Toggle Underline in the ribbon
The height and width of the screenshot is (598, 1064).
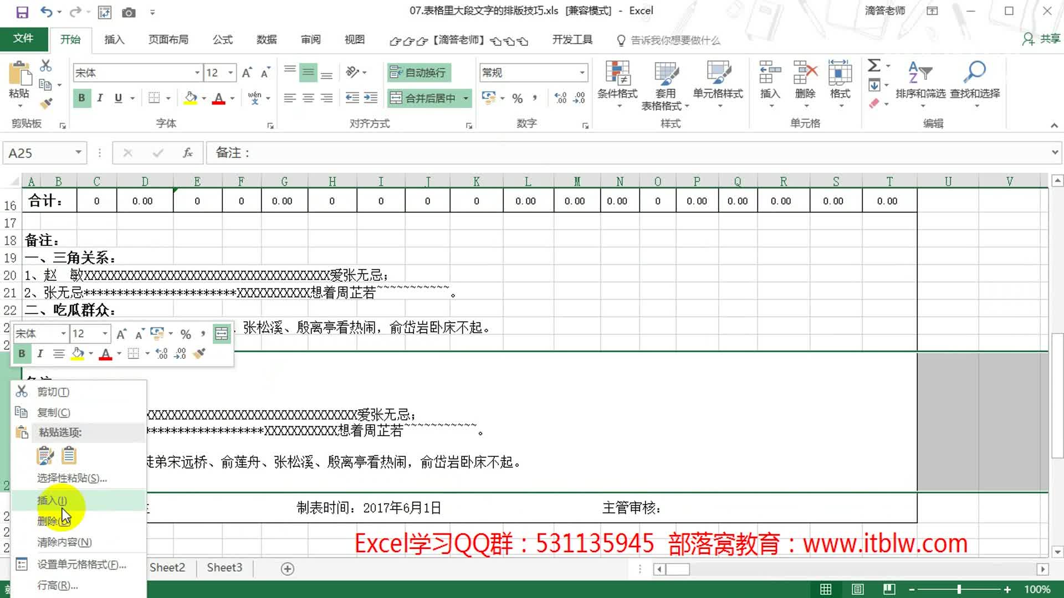tap(118, 98)
